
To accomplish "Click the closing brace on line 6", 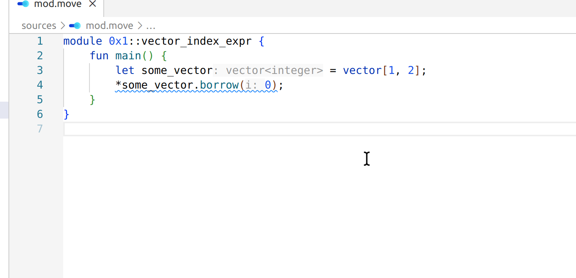I will coord(66,114).
